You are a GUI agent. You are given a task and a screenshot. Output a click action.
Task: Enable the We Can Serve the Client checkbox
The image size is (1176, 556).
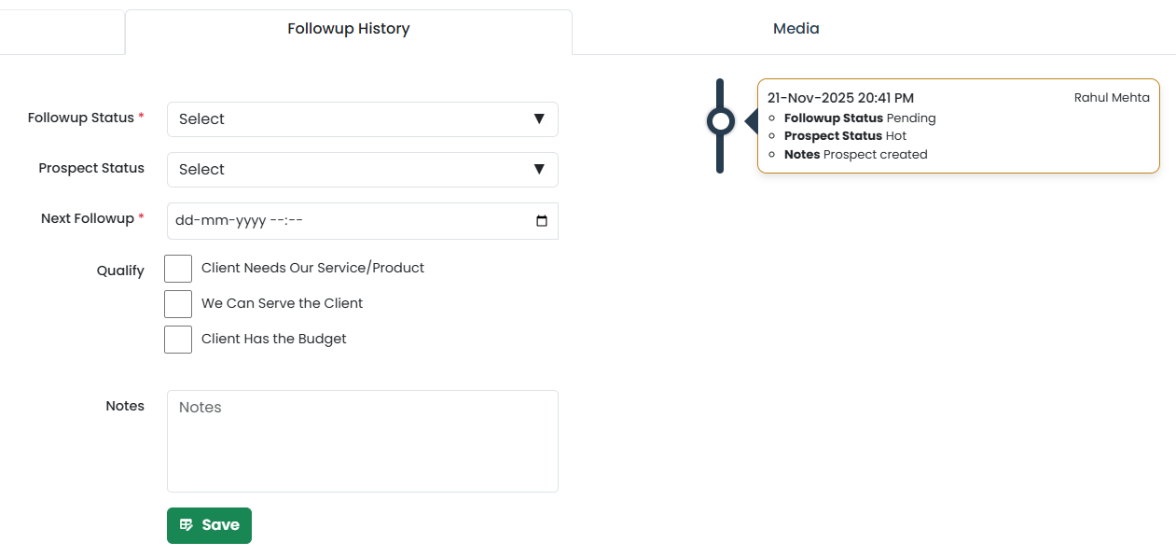coord(178,304)
